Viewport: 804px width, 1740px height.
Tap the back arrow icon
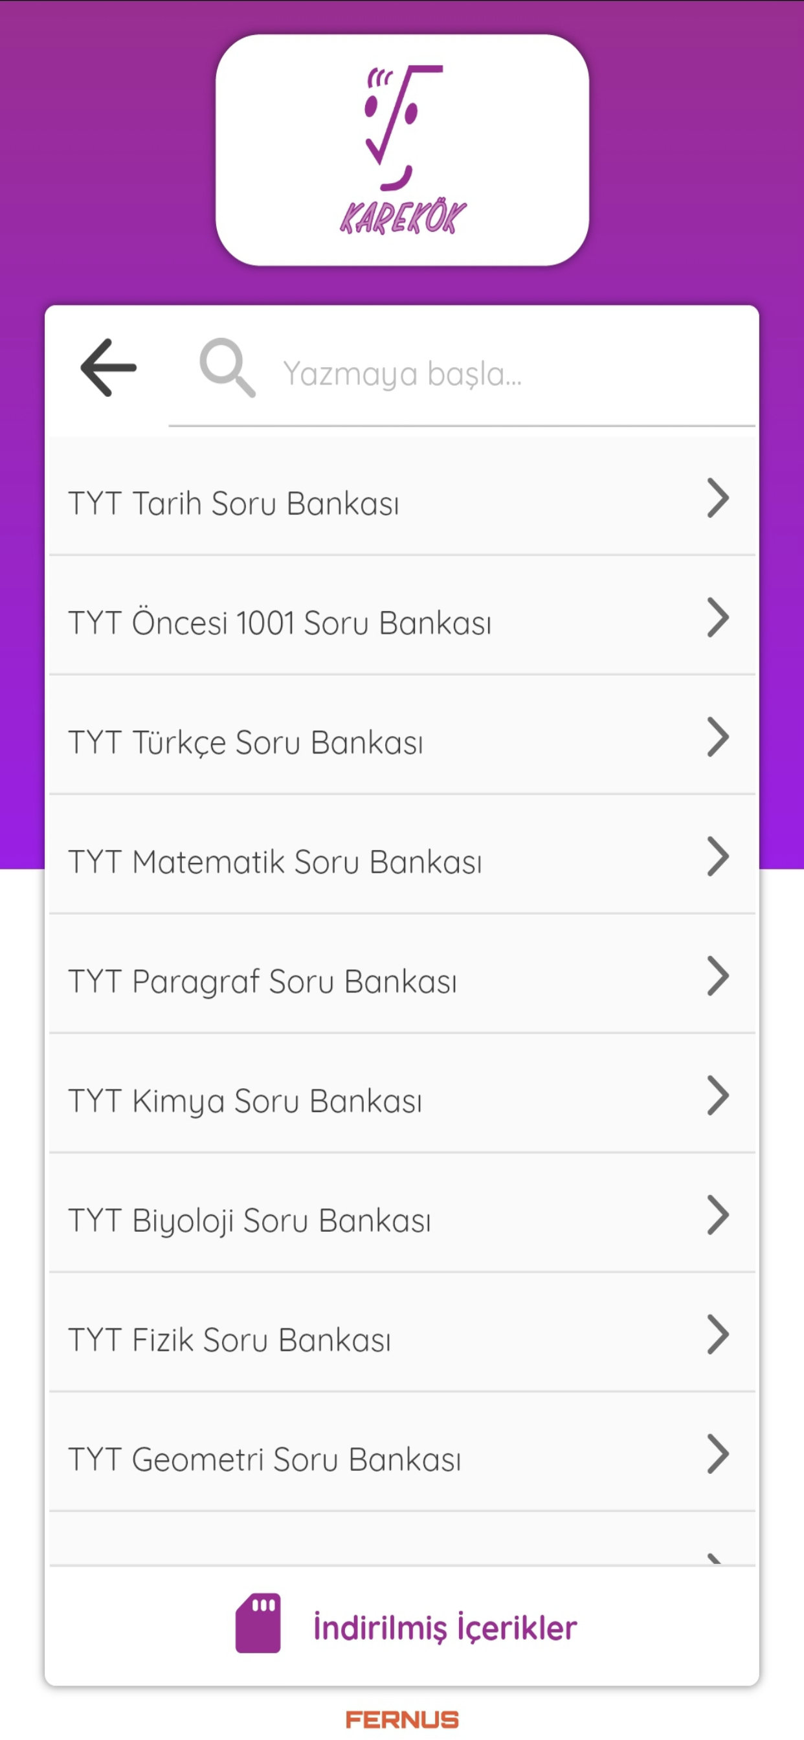[x=108, y=368]
